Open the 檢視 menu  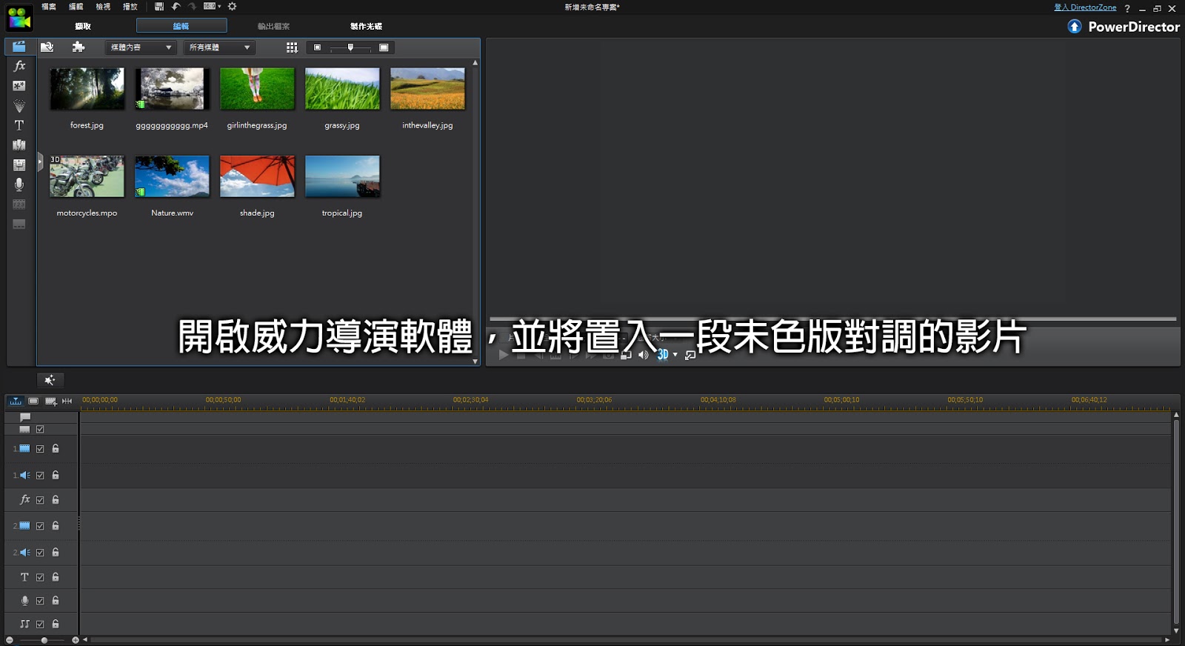(x=103, y=7)
